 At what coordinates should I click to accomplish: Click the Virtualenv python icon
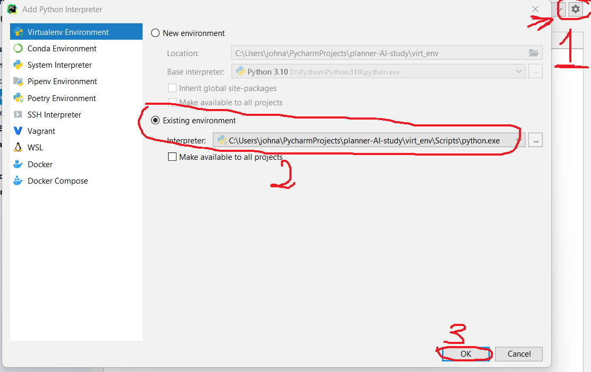pos(18,32)
